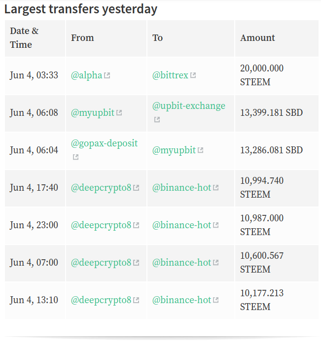Open external link icon under @gopax-deposit

(x=76, y=157)
